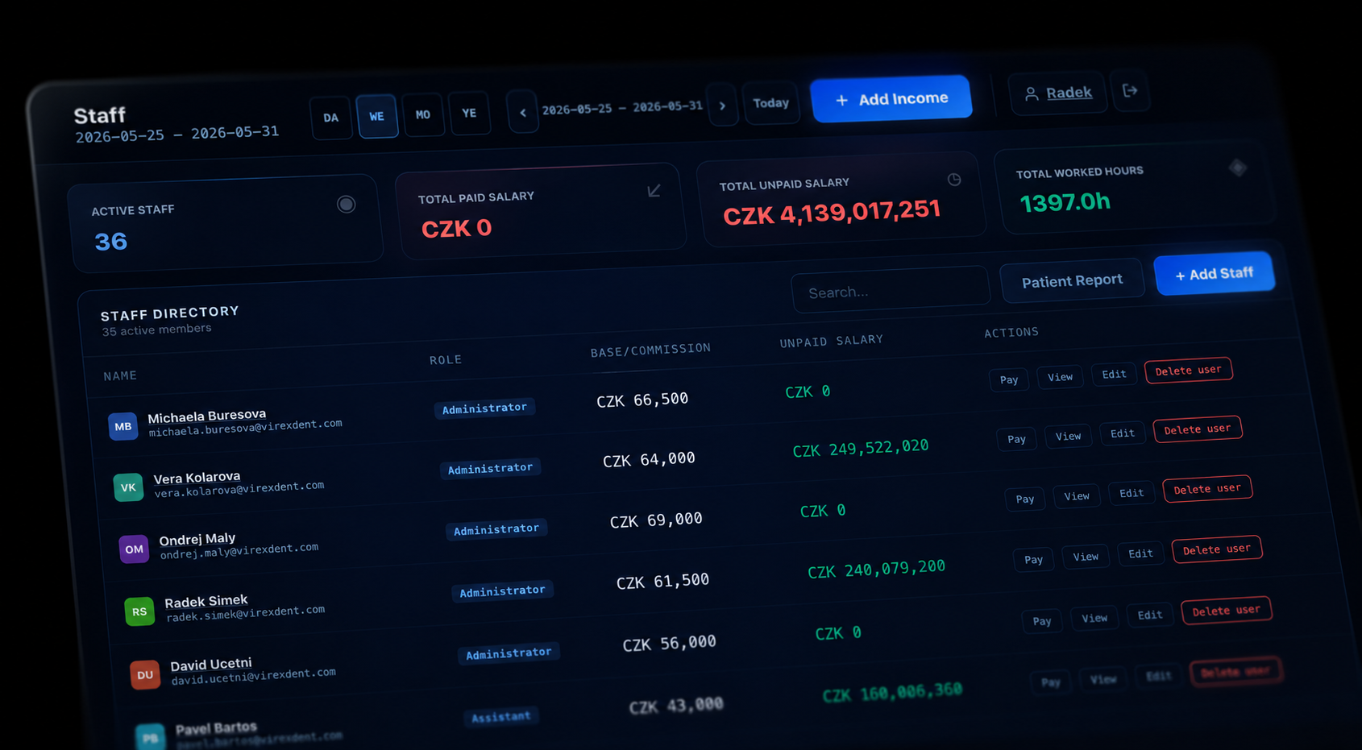This screenshot has height=750, width=1362.
Task: Open the Patient Report
Action: (x=1072, y=281)
